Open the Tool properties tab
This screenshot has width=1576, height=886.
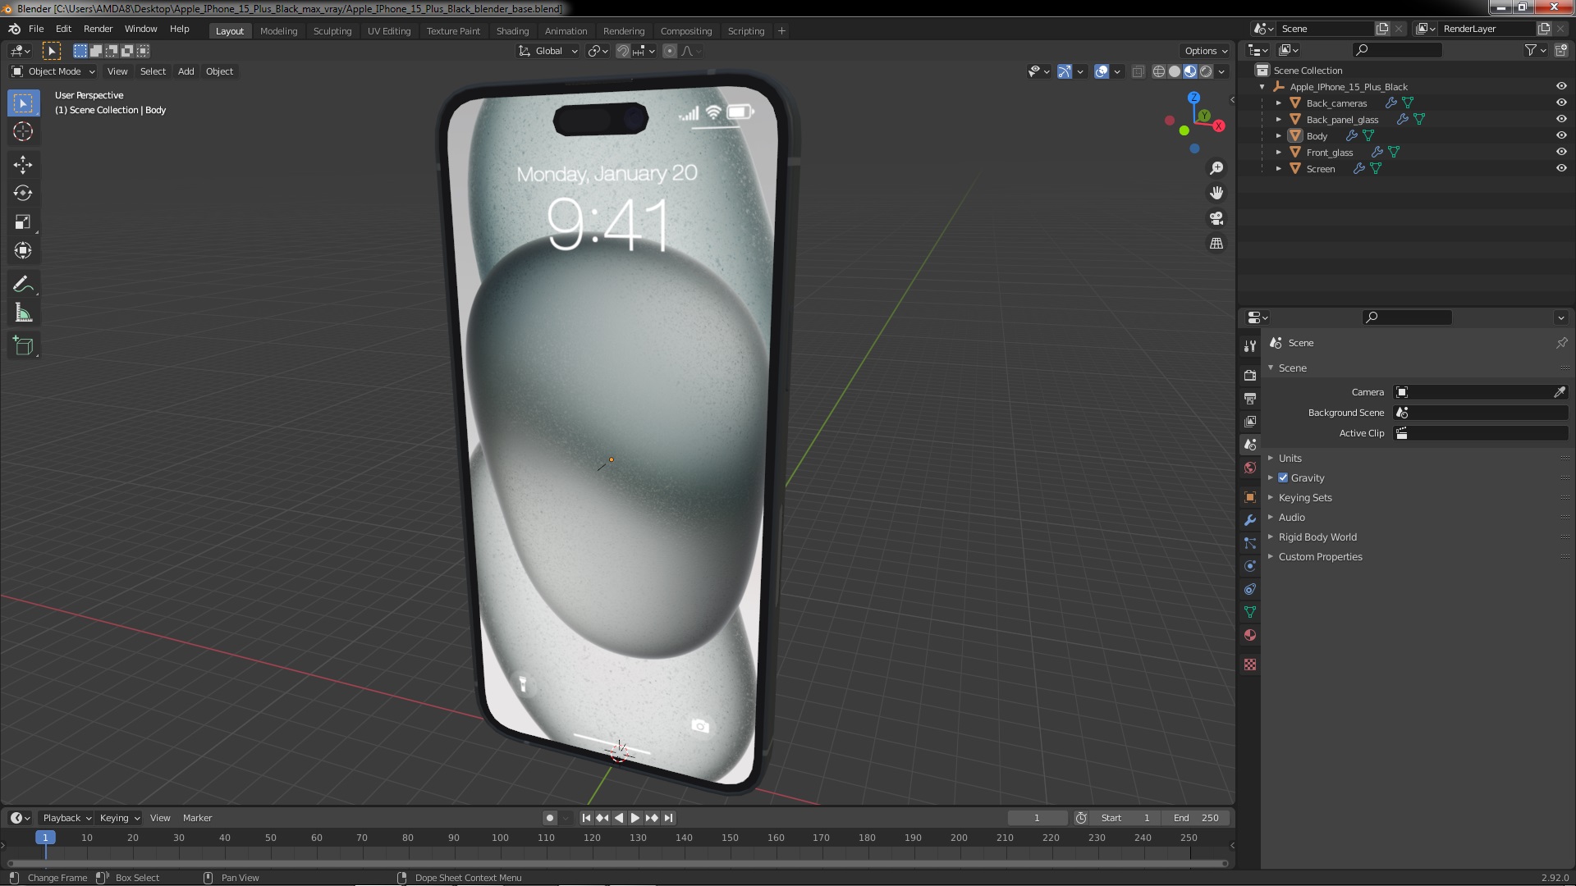pyautogui.click(x=1250, y=346)
